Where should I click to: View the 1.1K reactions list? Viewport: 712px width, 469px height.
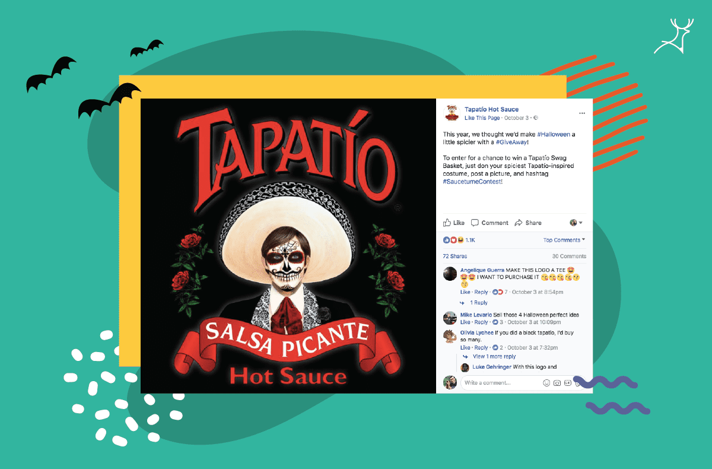point(470,240)
